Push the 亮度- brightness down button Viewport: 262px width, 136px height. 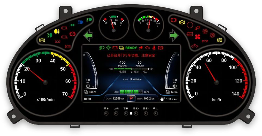click(146, 113)
